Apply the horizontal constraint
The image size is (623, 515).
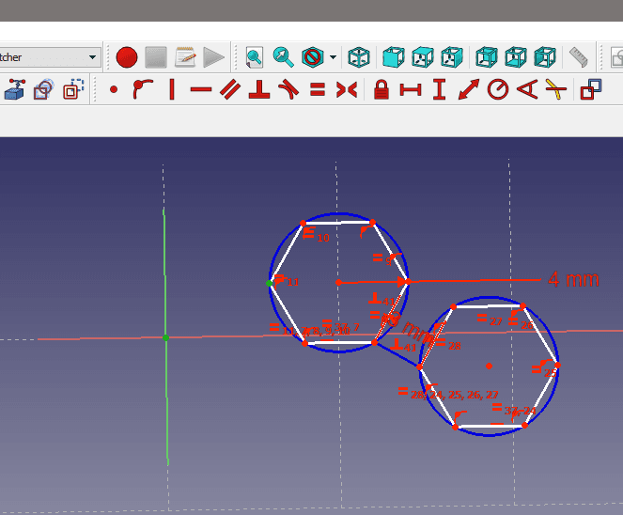pos(201,89)
